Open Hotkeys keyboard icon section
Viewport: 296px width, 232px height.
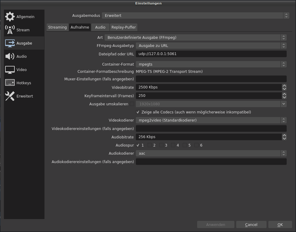10,83
